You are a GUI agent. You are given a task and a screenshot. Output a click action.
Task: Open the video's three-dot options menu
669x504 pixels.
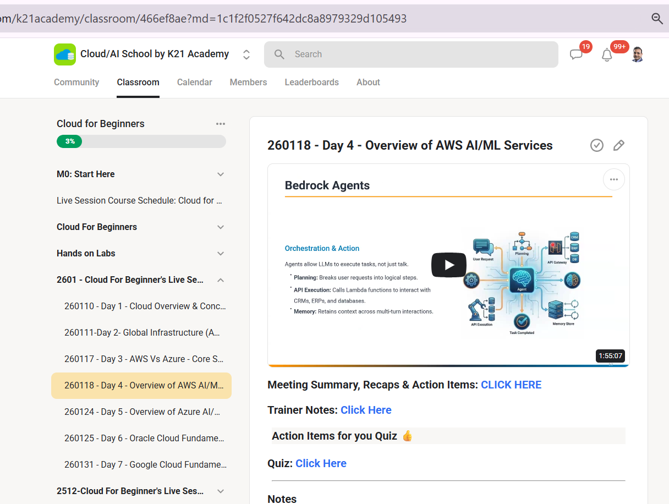(x=614, y=179)
